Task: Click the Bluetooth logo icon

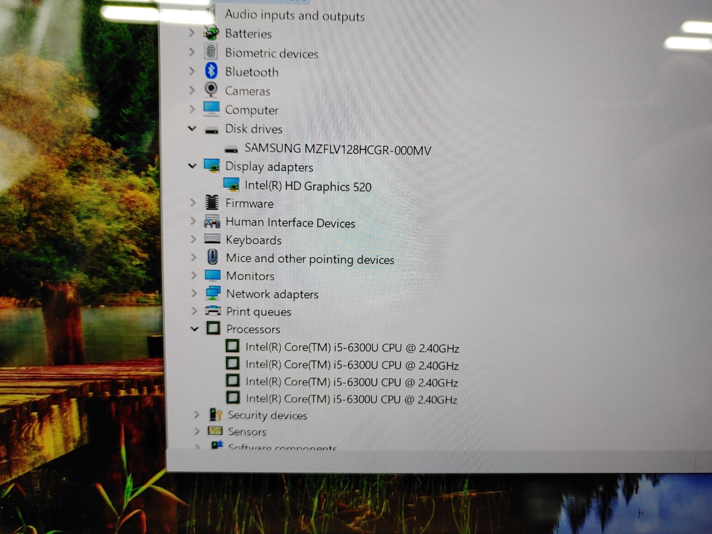Action: coord(212,71)
